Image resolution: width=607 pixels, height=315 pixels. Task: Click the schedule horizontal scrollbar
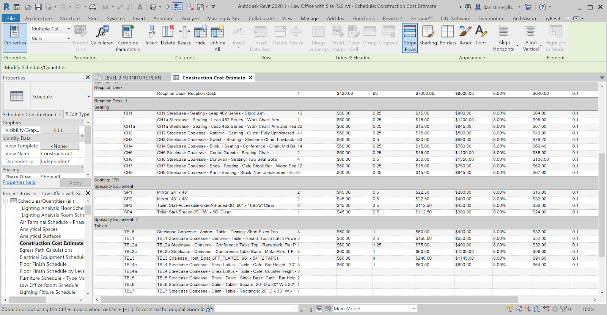[309, 299]
